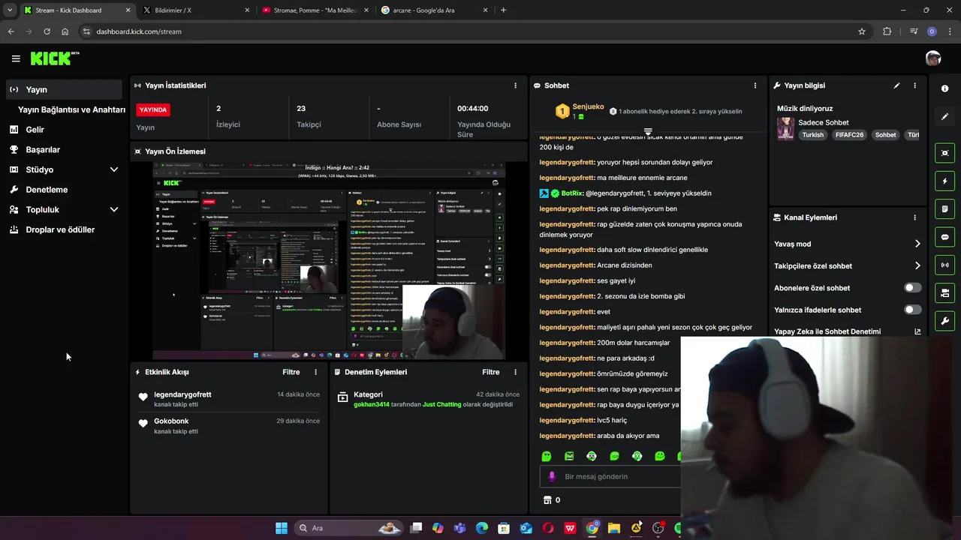Viewport: 961px width, 540px height.
Task: Click the Bir mesaj gönderin chat input
Action: [x=610, y=476]
